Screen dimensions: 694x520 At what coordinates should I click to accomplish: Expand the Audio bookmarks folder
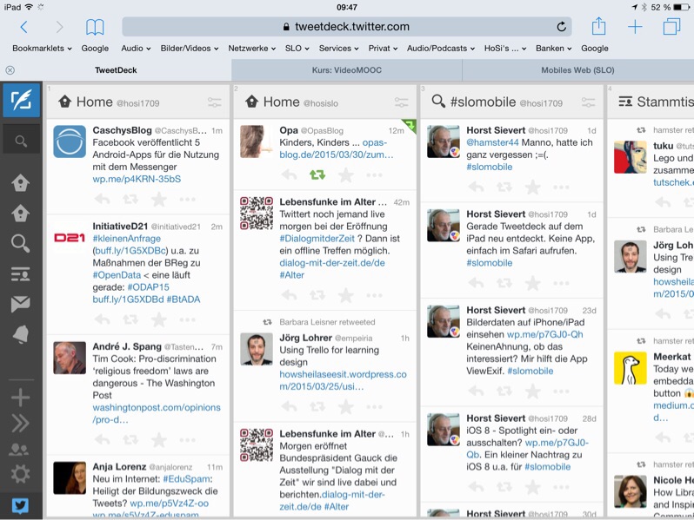click(136, 49)
